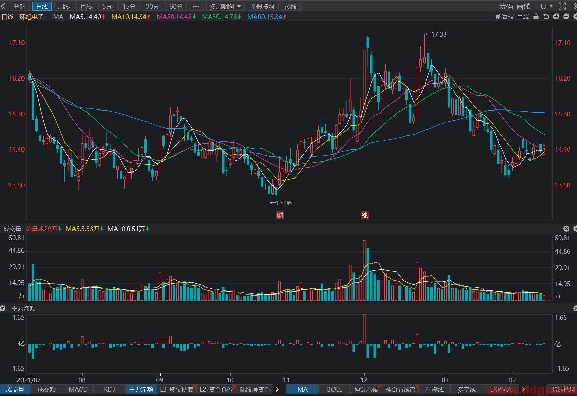Click 重载 reload button

(523, 17)
